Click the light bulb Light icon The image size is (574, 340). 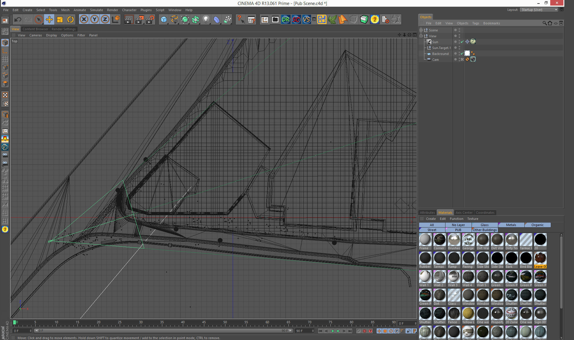coord(206,20)
